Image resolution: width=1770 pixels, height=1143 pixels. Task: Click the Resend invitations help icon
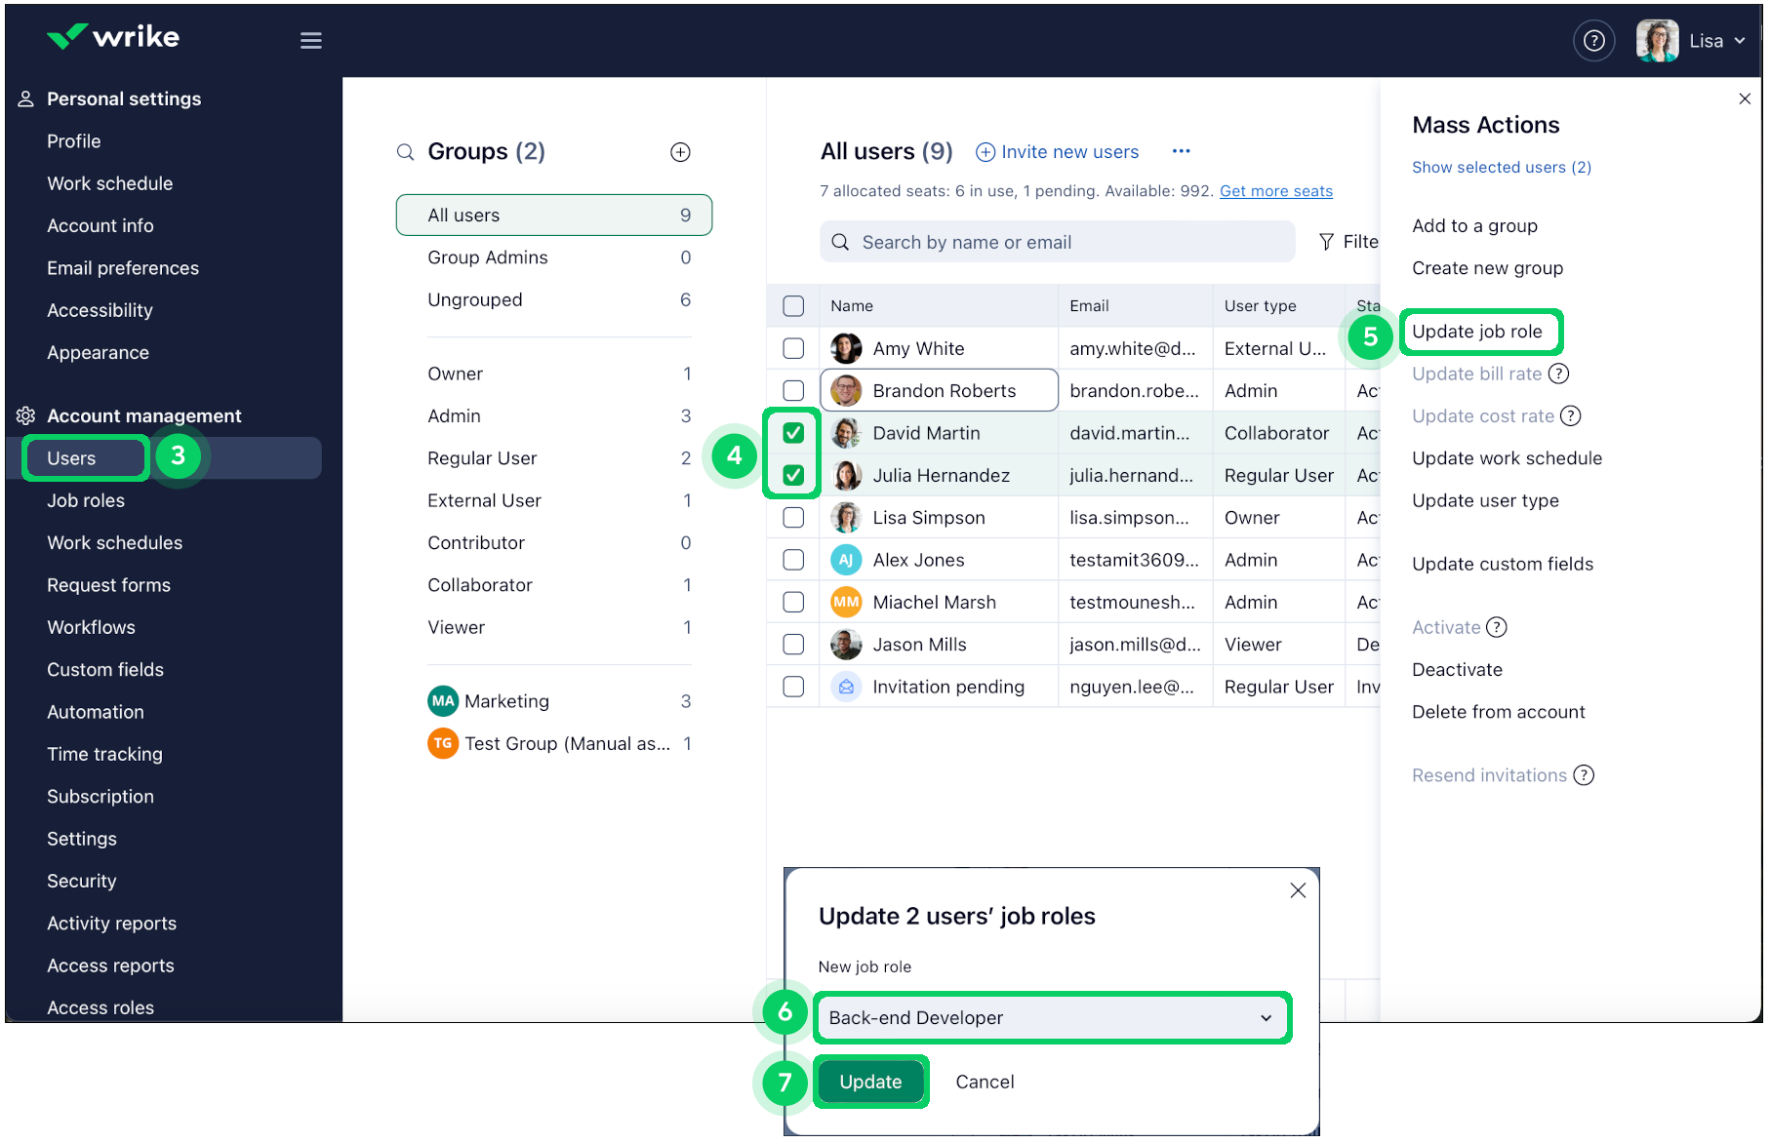[x=1584, y=774]
